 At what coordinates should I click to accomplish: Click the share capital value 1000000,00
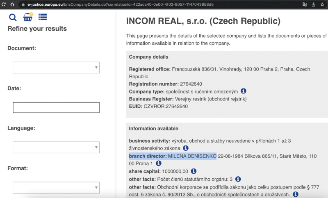175,171
